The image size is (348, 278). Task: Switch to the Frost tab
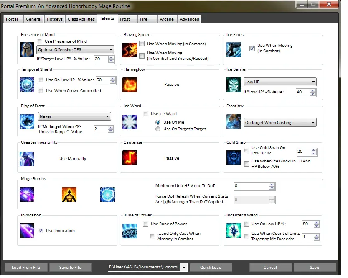click(127, 19)
